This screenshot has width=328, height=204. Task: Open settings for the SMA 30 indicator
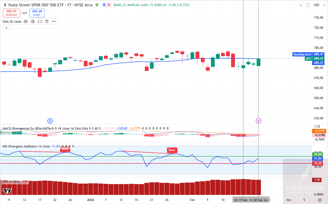pos(33,21)
